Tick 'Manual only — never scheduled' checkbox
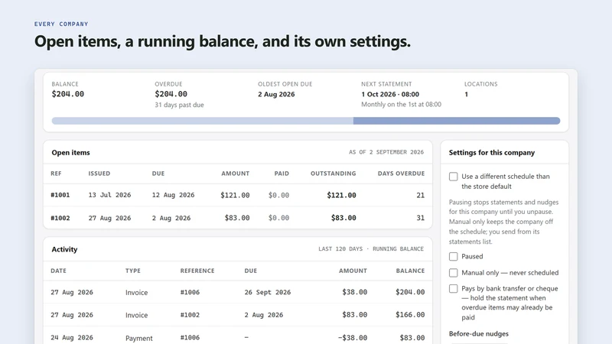 click(x=453, y=273)
